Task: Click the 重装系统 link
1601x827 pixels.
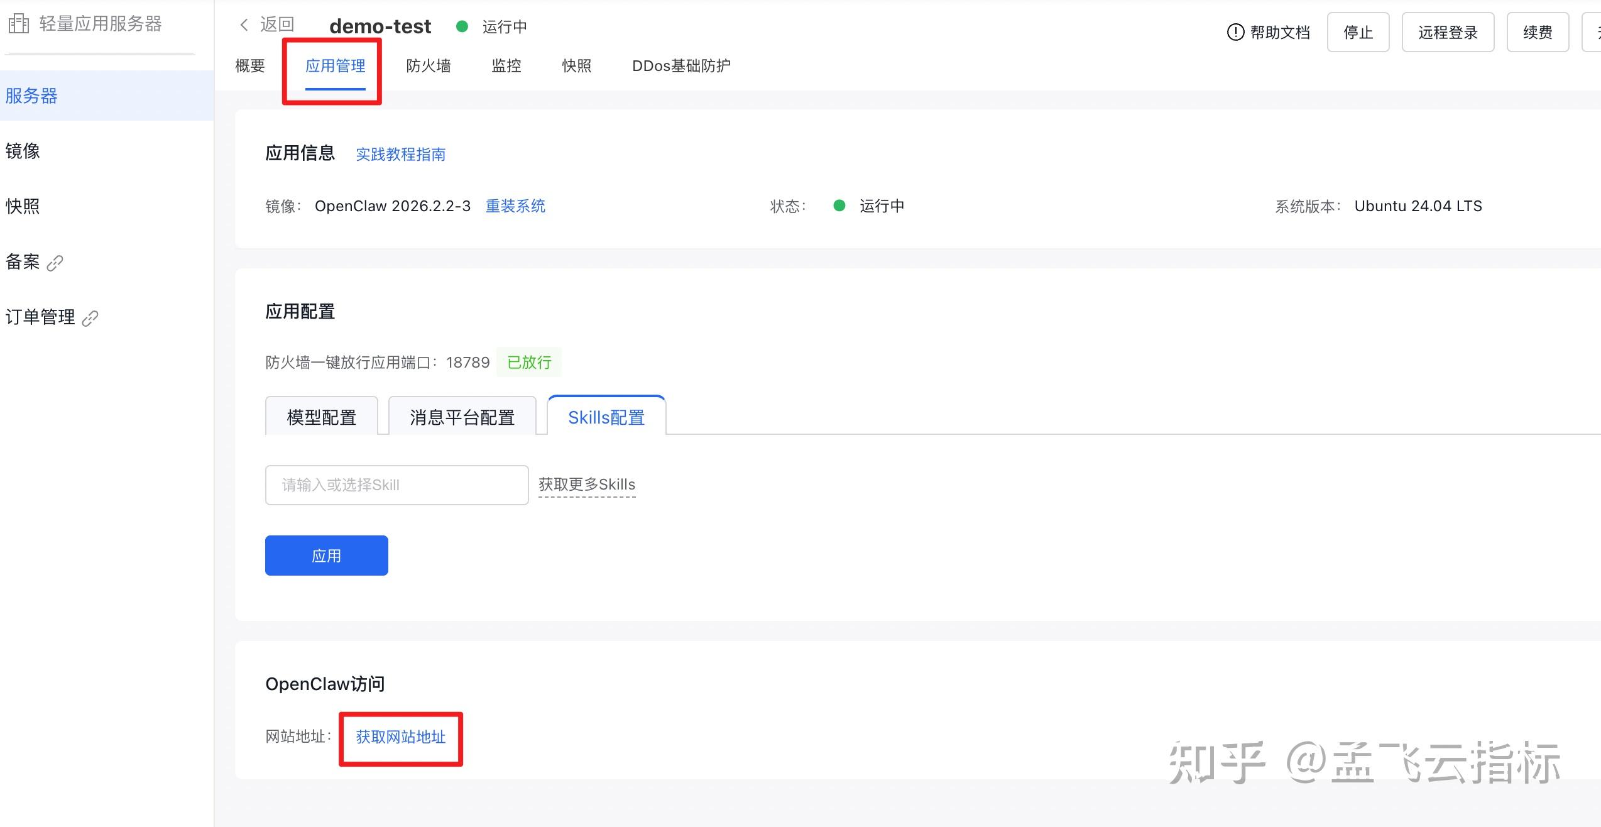Action: (x=515, y=206)
